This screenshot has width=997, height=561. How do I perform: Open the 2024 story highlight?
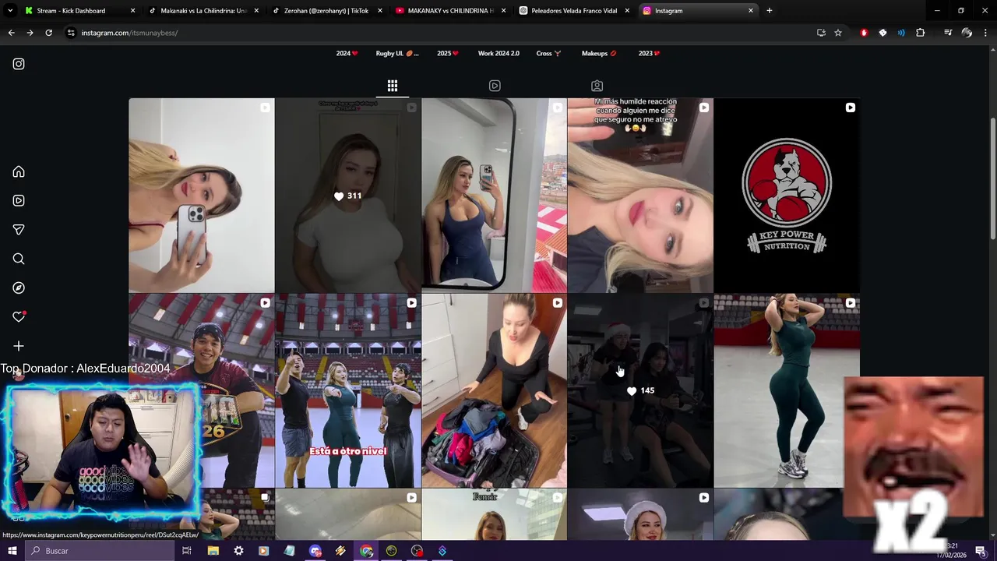coord(347,53)
